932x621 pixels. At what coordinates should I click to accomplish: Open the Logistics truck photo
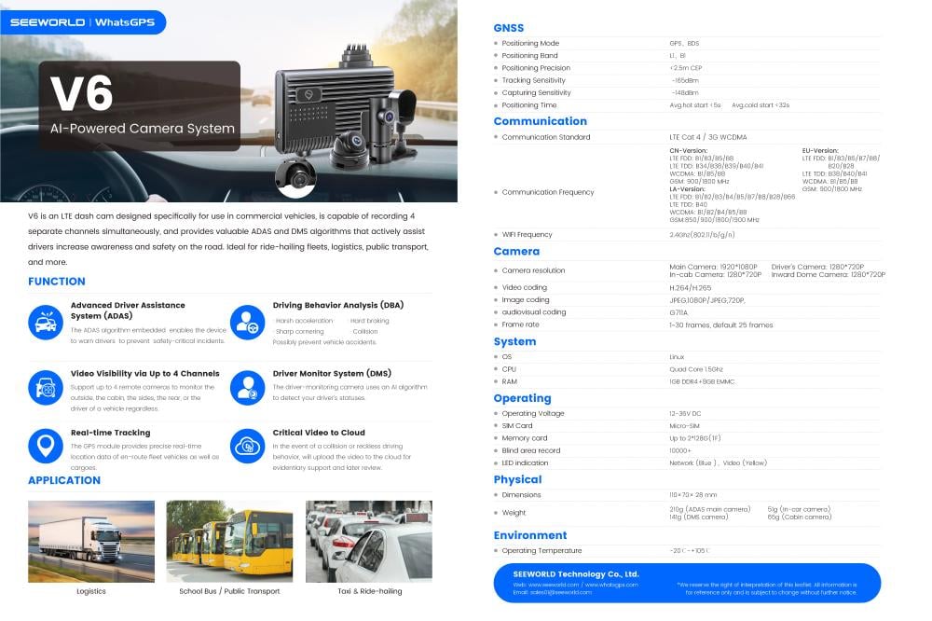click(x=91, y=542)
